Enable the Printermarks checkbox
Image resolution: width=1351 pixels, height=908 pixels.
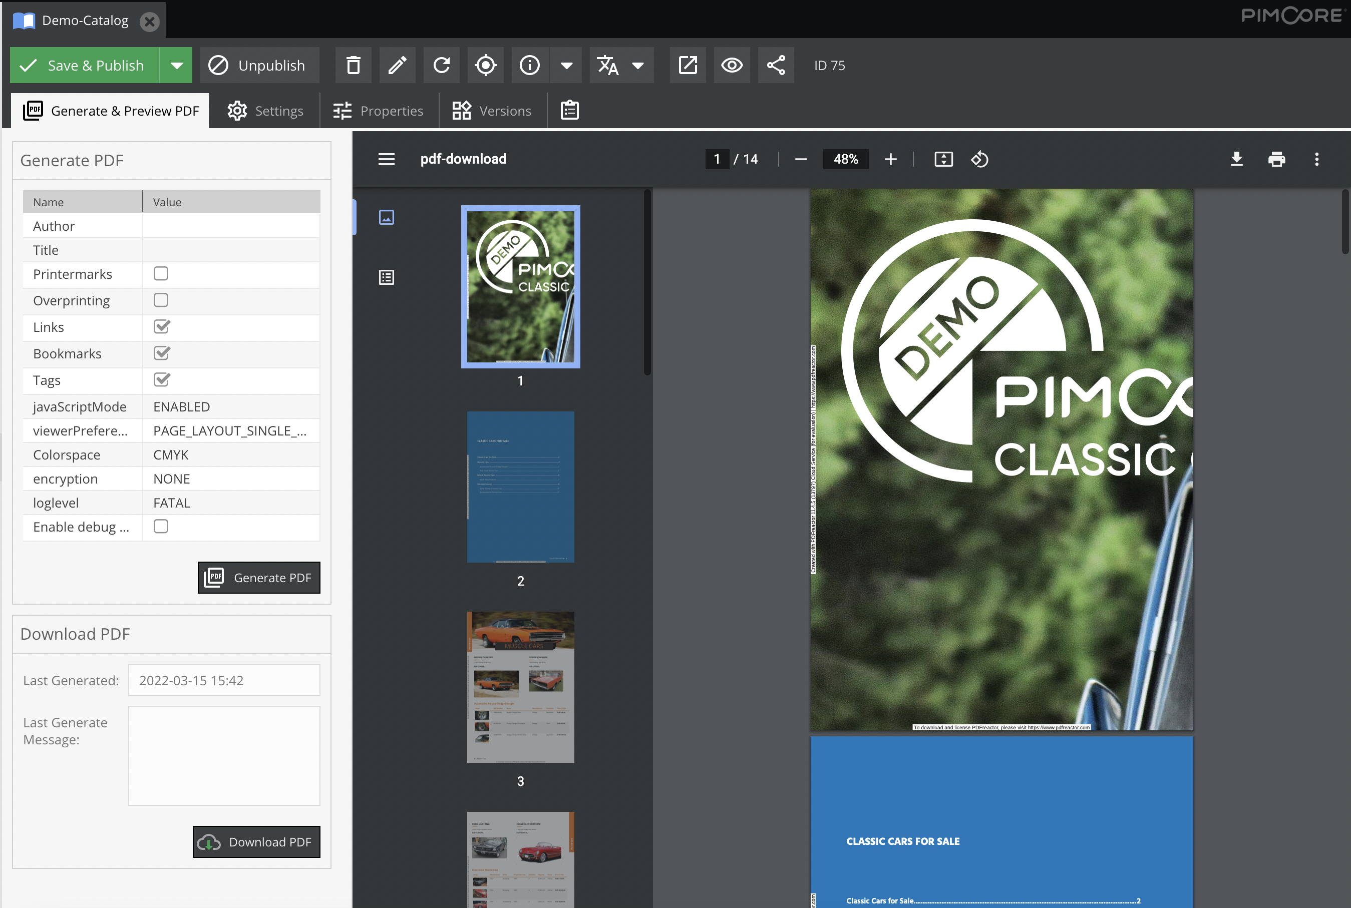tap(161, 274)
